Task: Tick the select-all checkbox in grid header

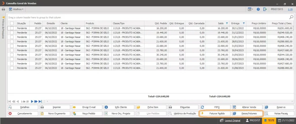Action: (12, 23)
